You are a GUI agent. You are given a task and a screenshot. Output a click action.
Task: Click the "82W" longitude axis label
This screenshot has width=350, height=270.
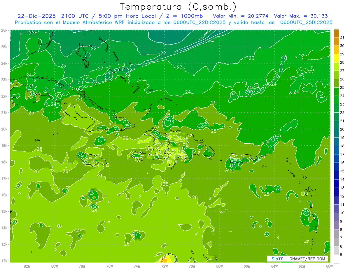(x=27, y=266)
